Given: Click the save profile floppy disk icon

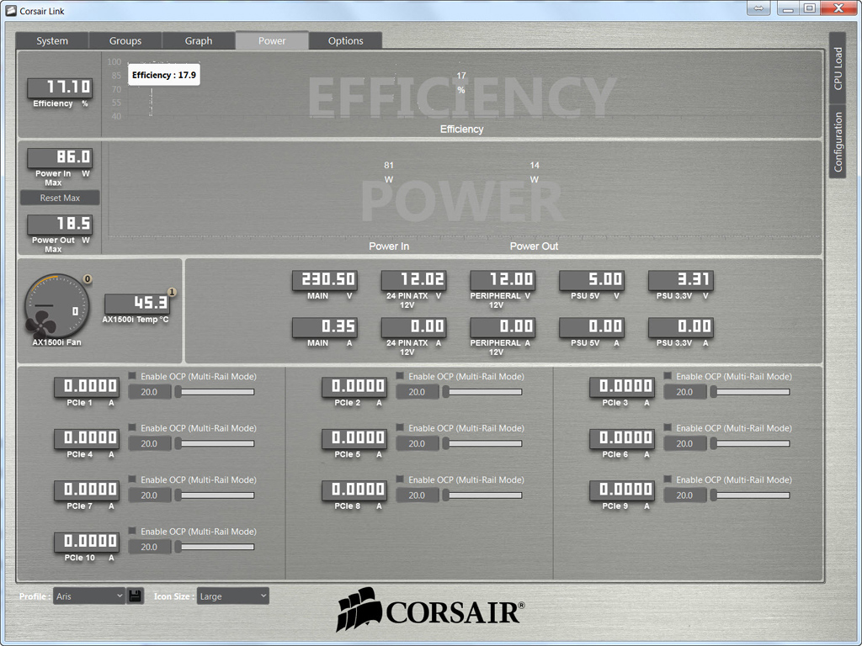Looking at the screenshot, I should [x=136, y=596].
